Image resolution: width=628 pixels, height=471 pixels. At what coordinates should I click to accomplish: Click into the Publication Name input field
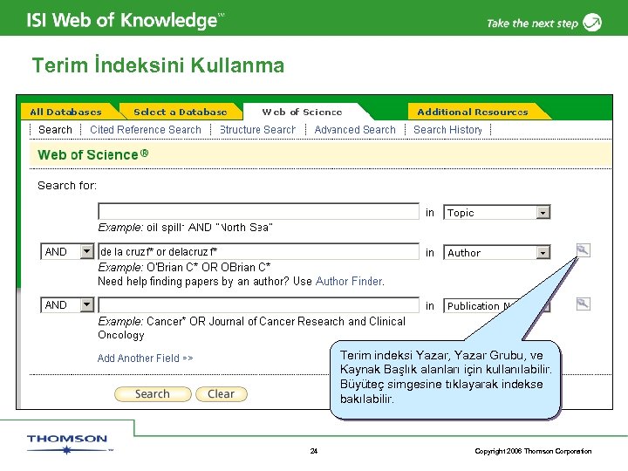(259, 304)
